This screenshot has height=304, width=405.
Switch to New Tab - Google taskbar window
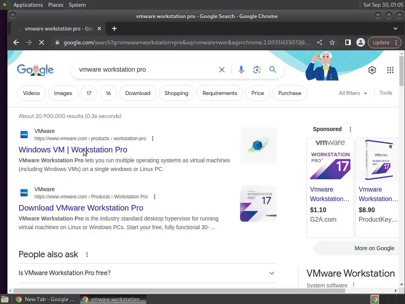pos(45,299)
